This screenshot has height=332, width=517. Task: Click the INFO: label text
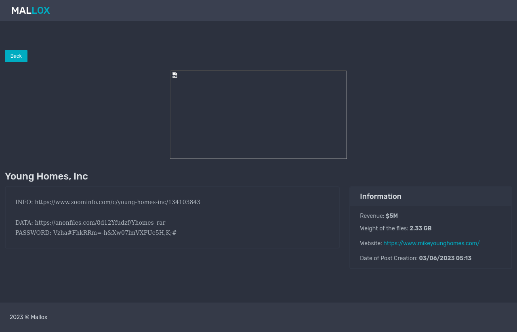(x=24, y=202)
